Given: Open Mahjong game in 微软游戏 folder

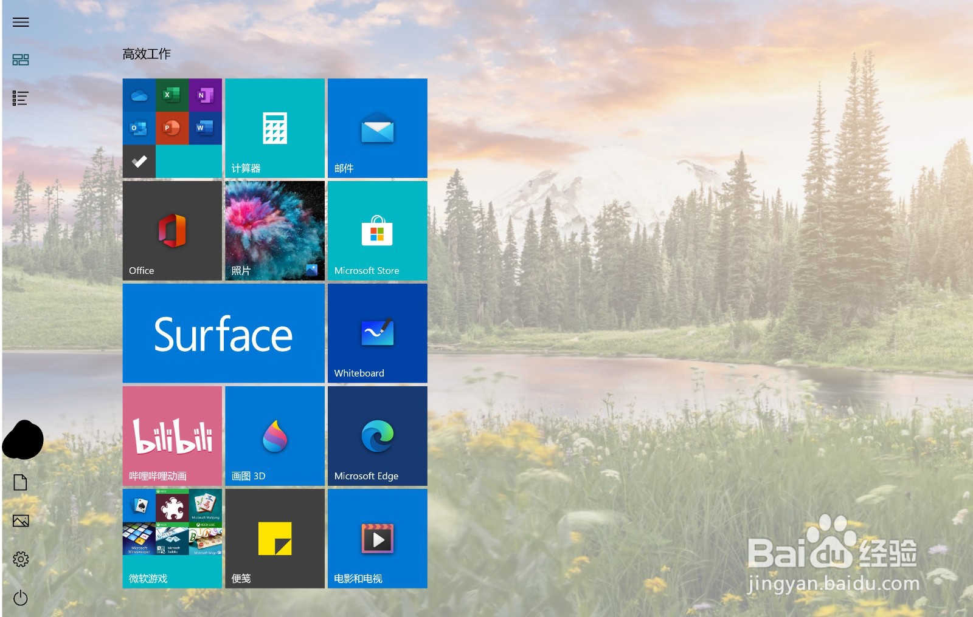Looking at the screenshot, I should (206, 506).
